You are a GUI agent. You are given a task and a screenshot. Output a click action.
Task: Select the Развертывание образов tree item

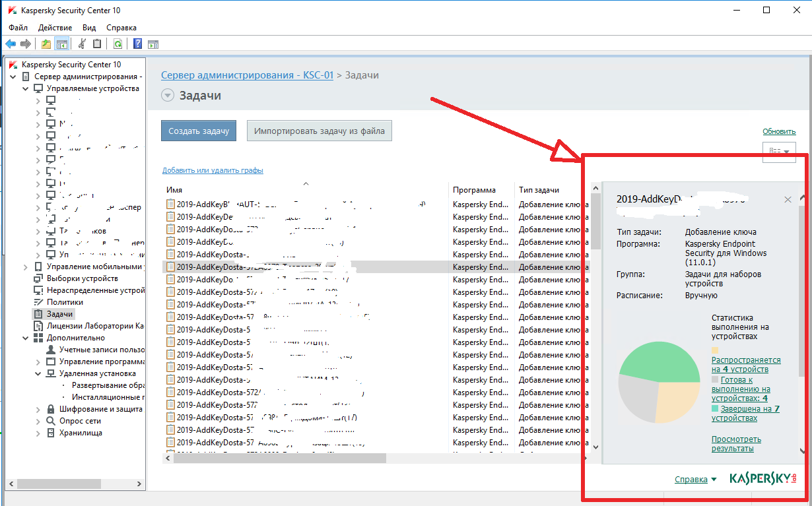click(x=108, y=385)
